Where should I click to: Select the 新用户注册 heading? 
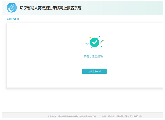[x=13, y=19]
